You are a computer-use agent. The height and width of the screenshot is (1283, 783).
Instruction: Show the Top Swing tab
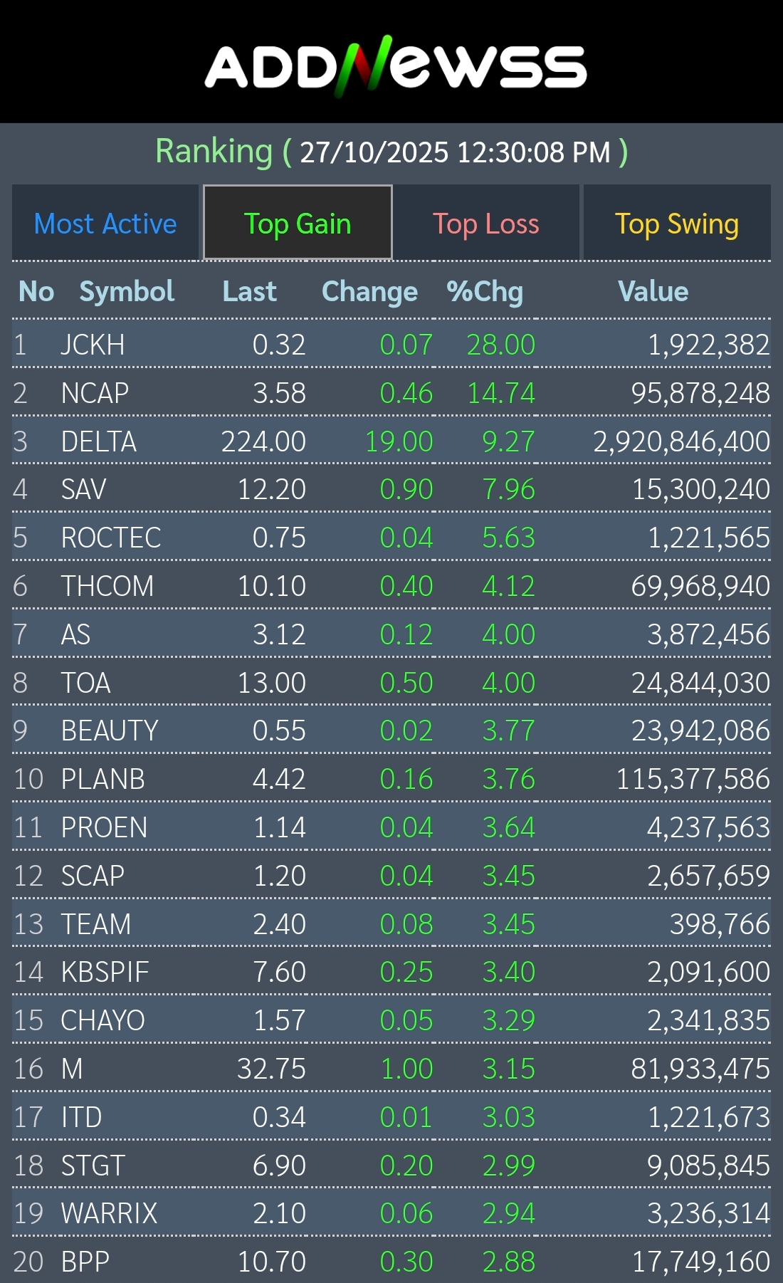pyautogui.click(x=676, y=224)
